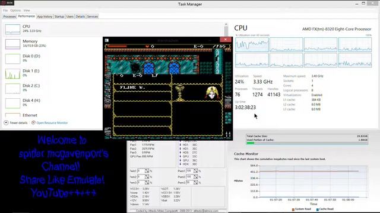Click the Cache Monitor chart area
The image size is (380, 213).
[313, 182]
